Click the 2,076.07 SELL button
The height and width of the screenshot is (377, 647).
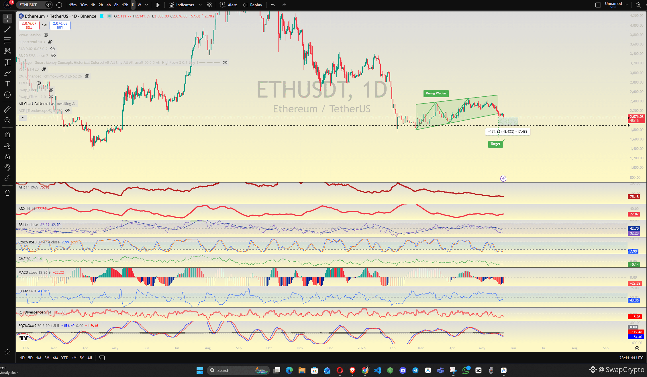(x=29, y=25)
